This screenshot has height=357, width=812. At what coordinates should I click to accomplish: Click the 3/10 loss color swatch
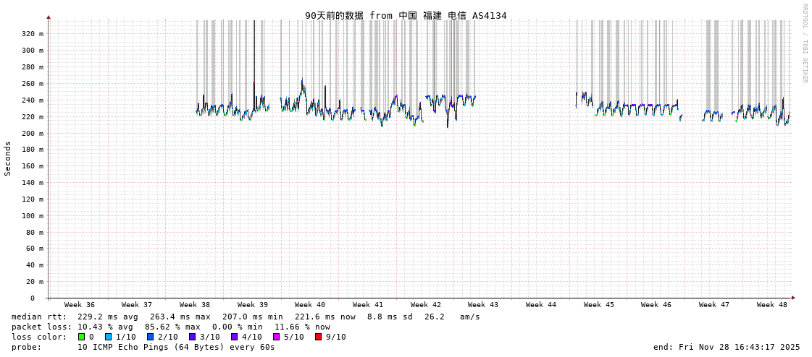coord(193,337)
